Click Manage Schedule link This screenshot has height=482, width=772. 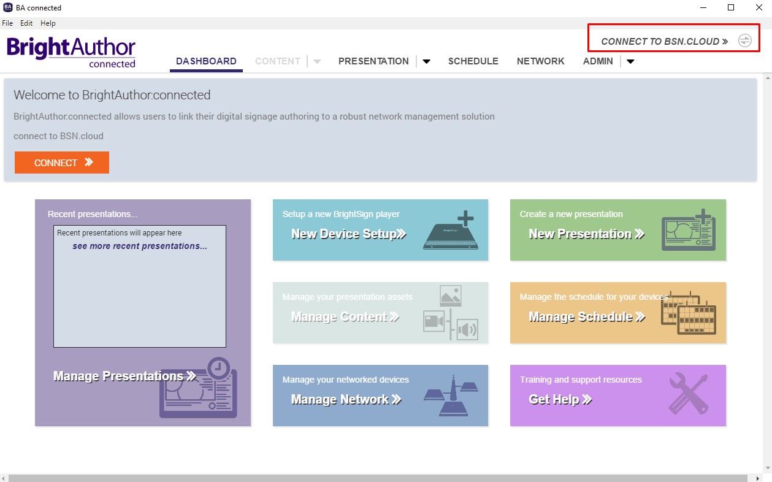[587, 317]
